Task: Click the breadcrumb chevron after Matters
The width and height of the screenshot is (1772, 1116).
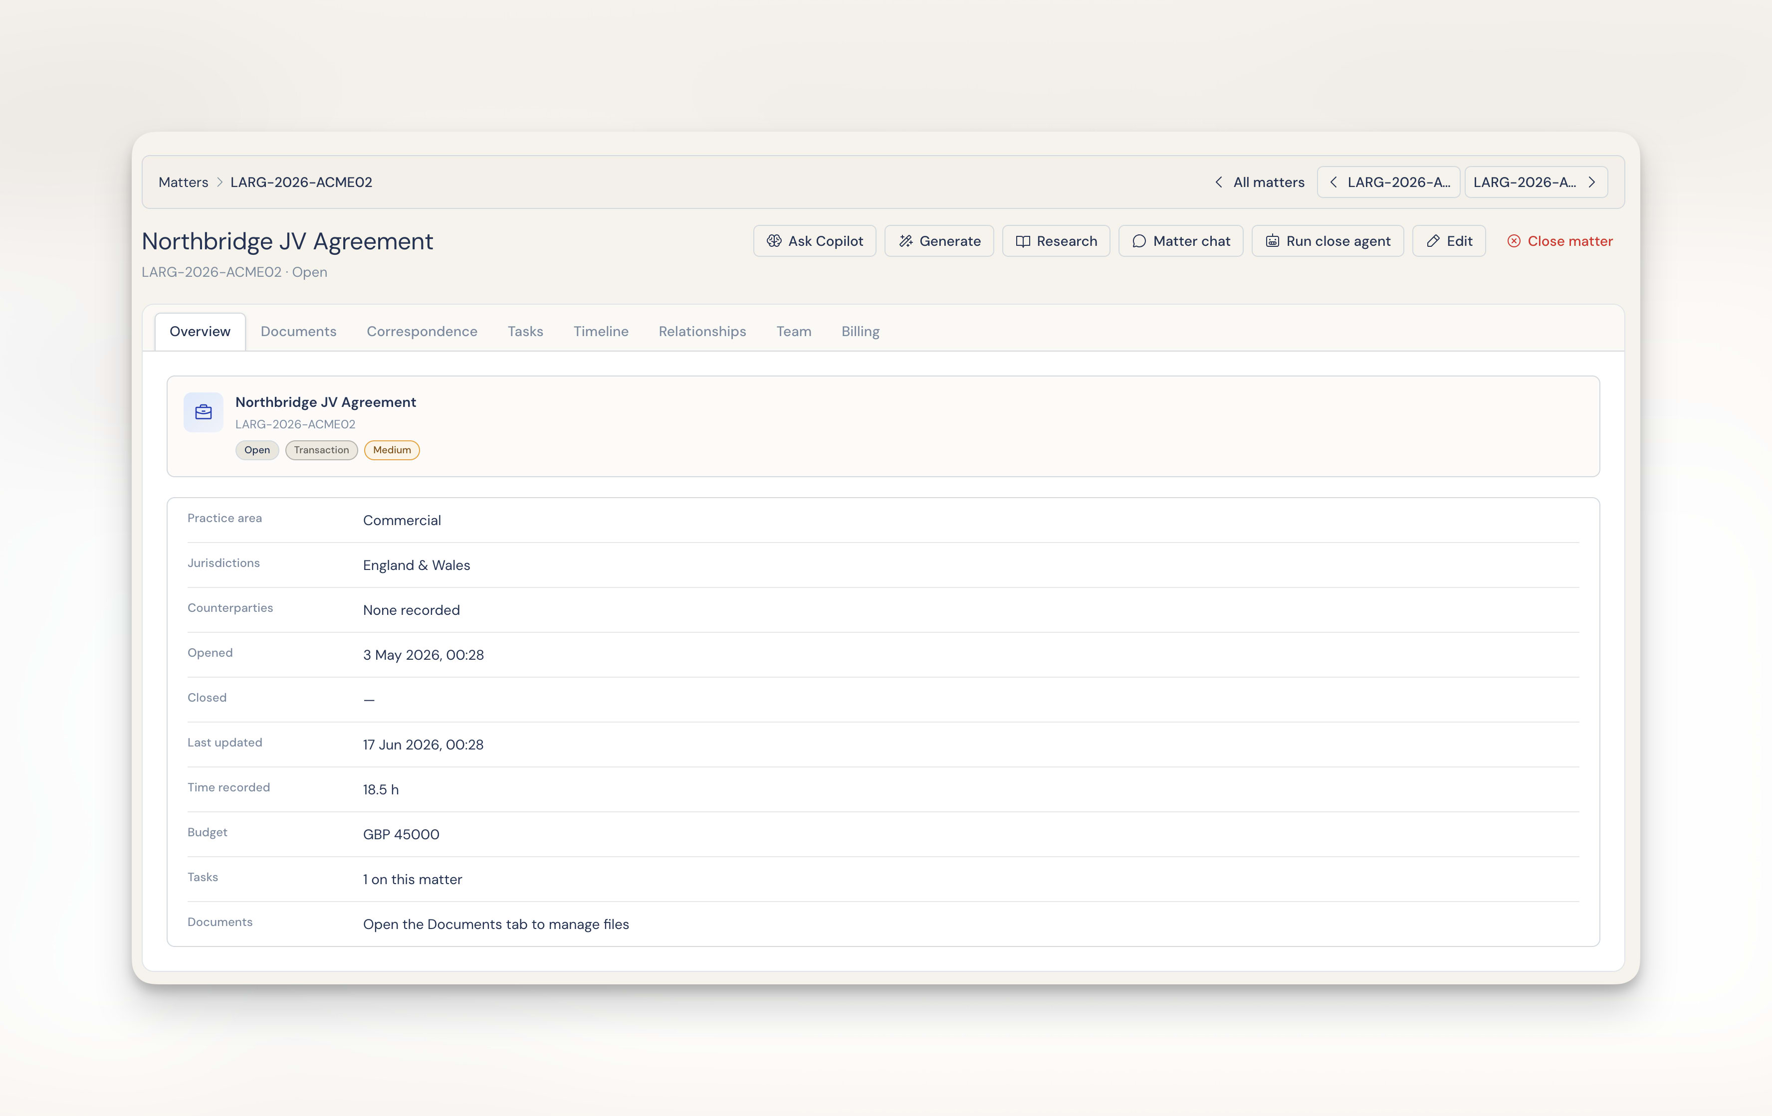Action: (x=220, y=182)
